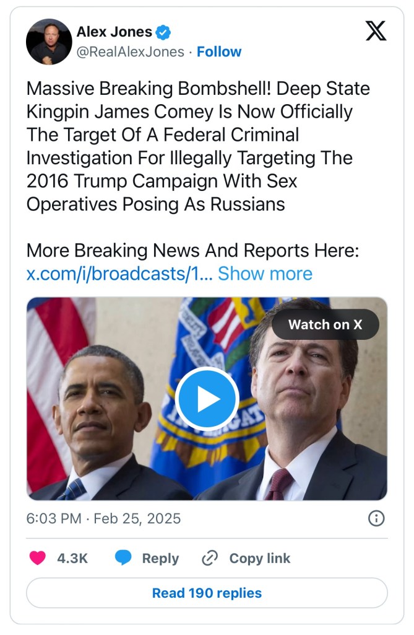Screen dimensions: 414x635
Task: Like the post with the heart icon
Action: 38,558
